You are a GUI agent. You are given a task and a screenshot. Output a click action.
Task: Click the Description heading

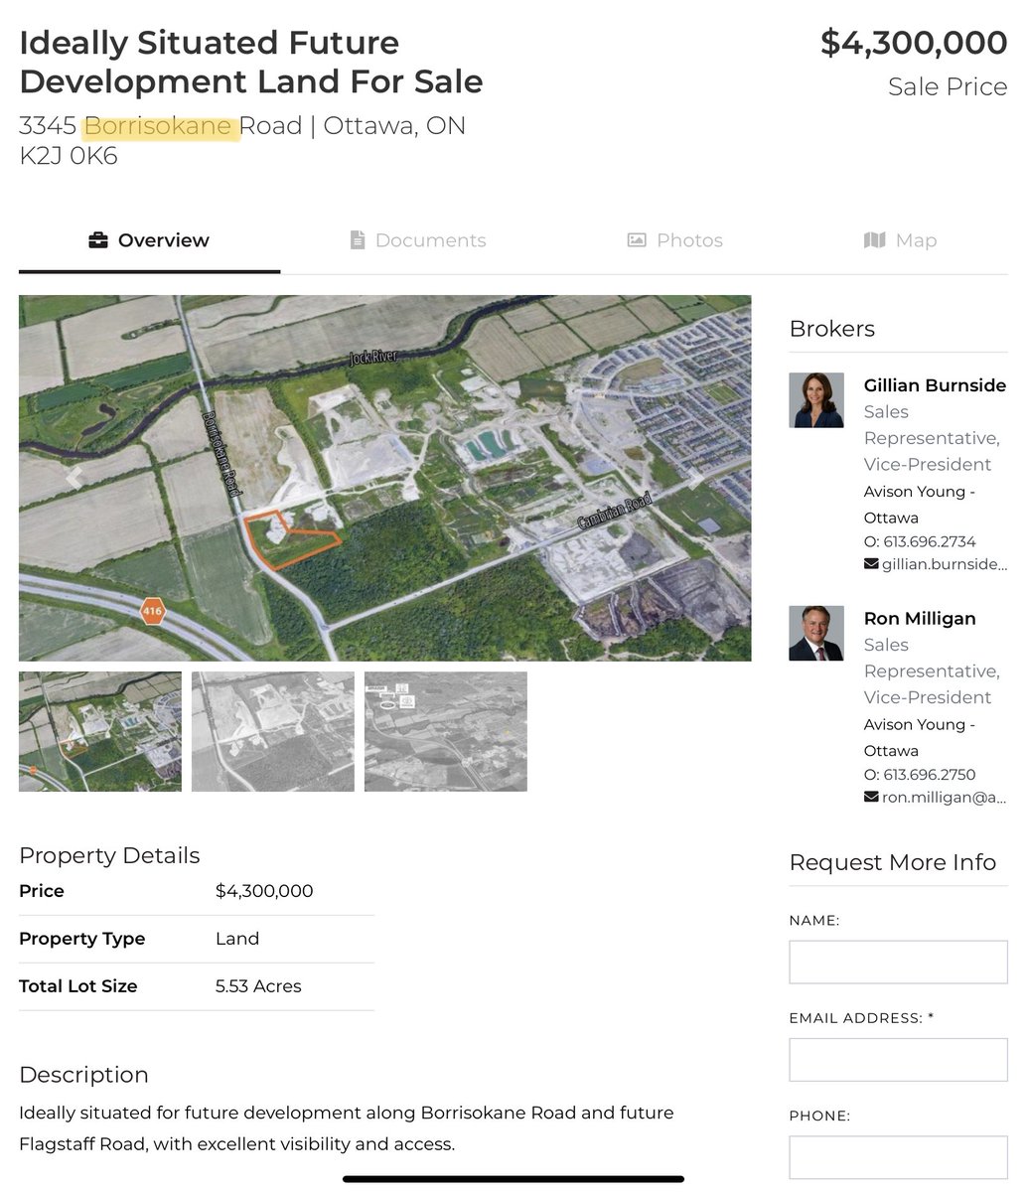tap(83, 1075)
